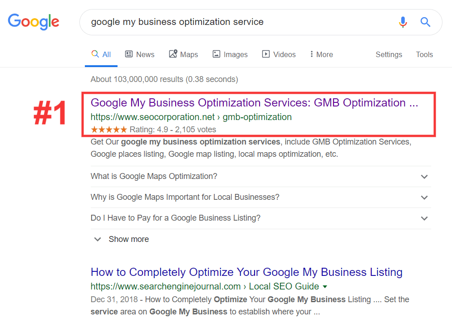Open dropdown arrow next to Local SEO Guide

(x=325, y=287)
